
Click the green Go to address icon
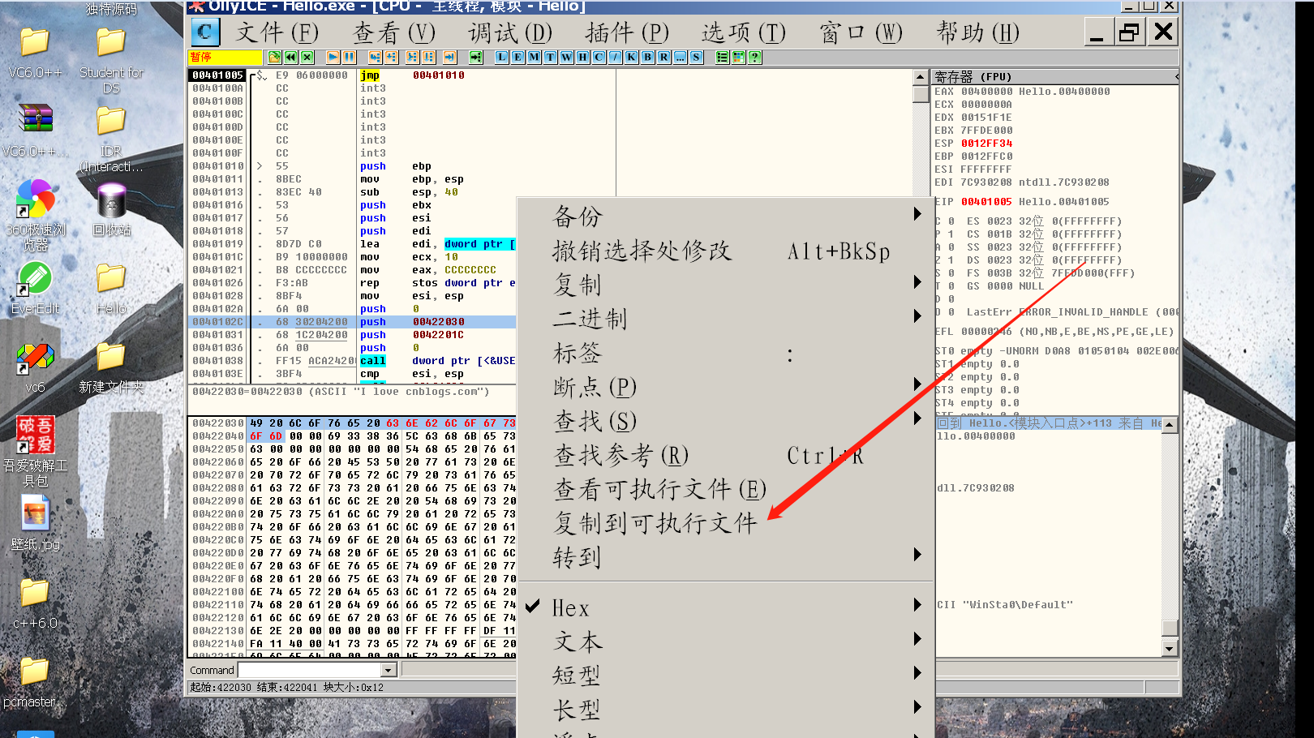coord(476,57)
